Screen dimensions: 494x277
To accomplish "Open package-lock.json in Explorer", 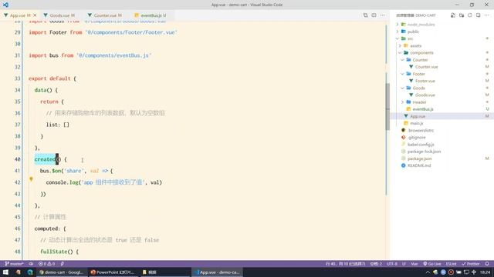I will (x=424, y=152).
